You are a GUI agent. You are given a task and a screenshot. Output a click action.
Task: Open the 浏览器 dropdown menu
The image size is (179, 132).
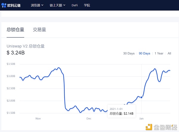click(x=37, y=5)
